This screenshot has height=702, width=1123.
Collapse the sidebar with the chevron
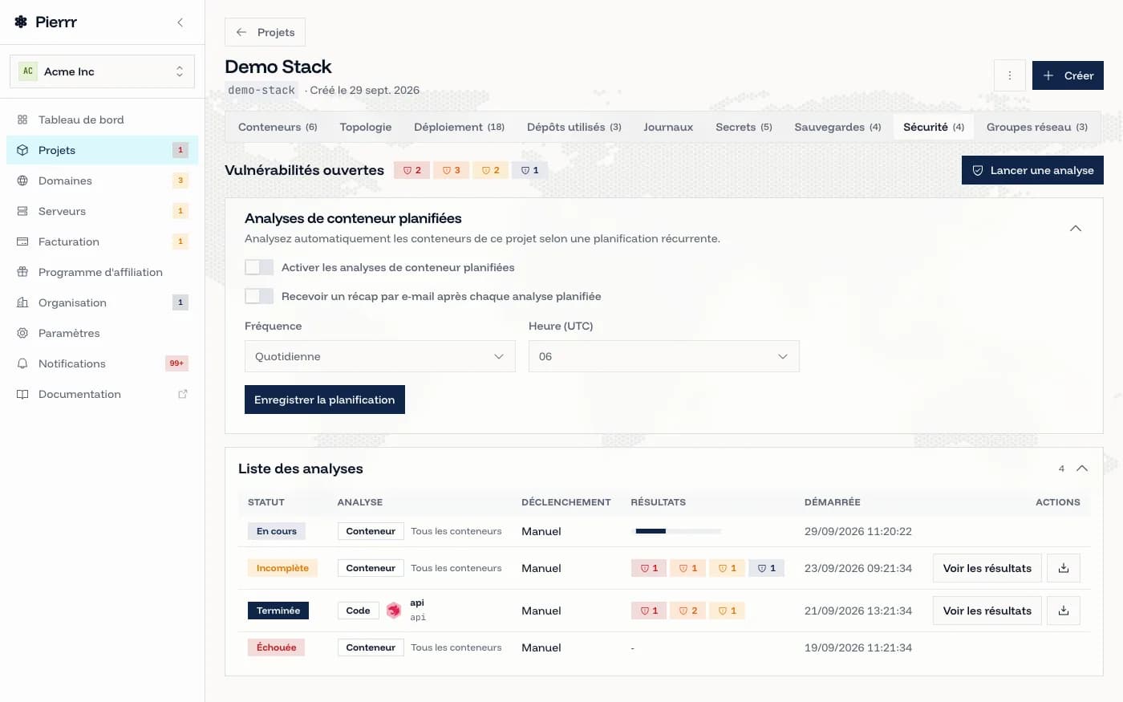(180, 22)
